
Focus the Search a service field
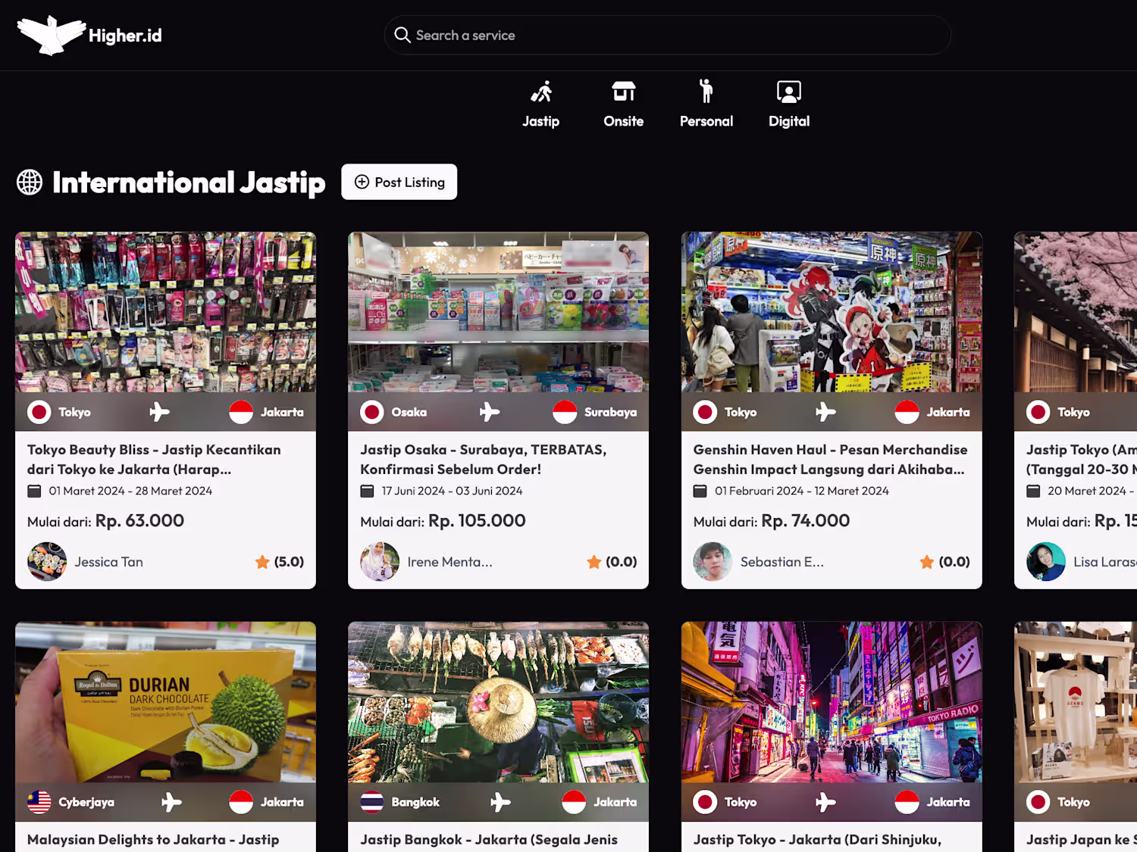point(667,35)
